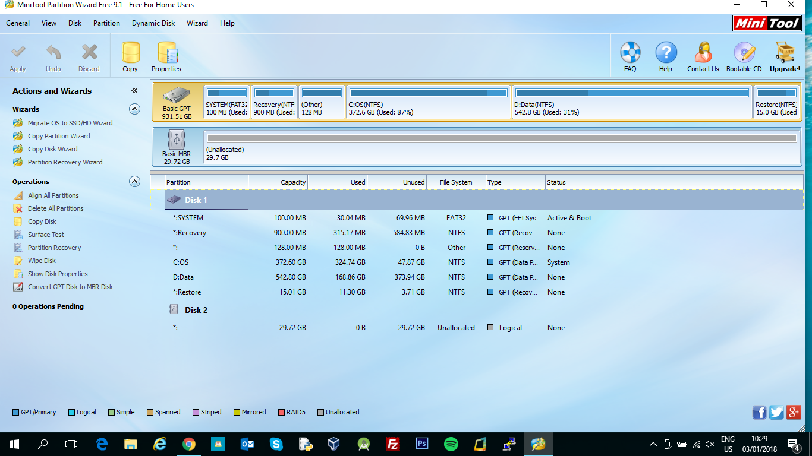Collapse the Operations section
The width and height of the screenshot is (812, 456).
coord(135,182)
